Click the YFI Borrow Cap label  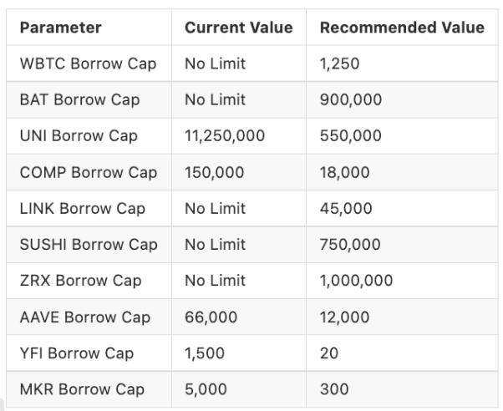pos(77,353)
